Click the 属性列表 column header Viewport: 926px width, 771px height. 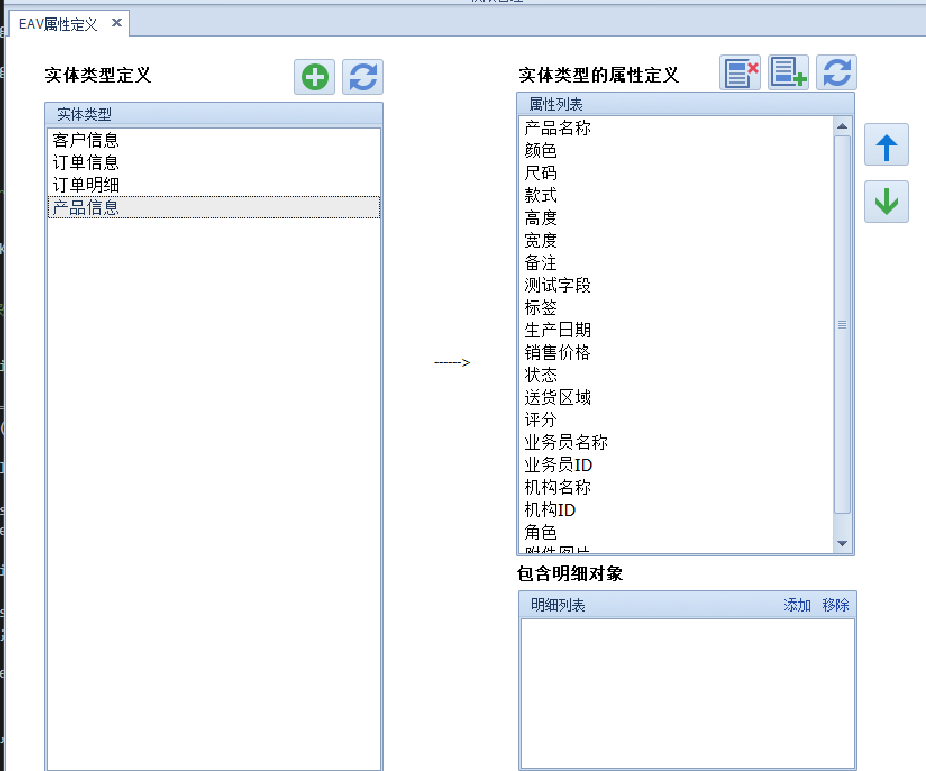pyautogui.click(x=686, y=104)
